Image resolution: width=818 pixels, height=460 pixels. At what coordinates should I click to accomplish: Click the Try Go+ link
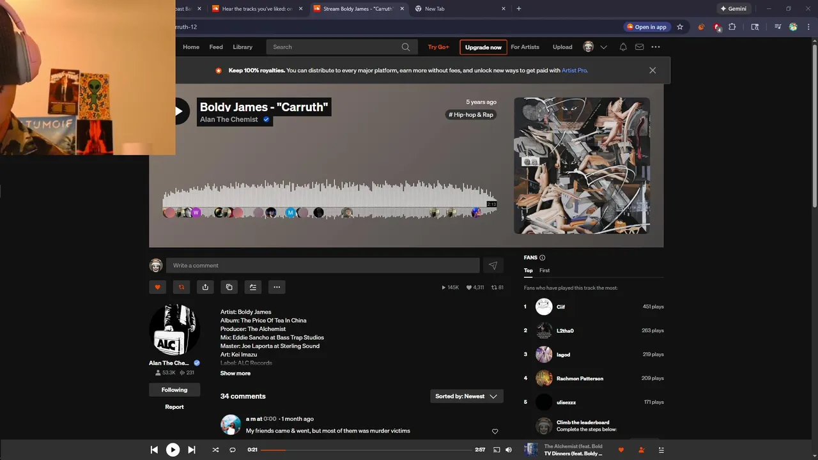[x=438, y=47]
